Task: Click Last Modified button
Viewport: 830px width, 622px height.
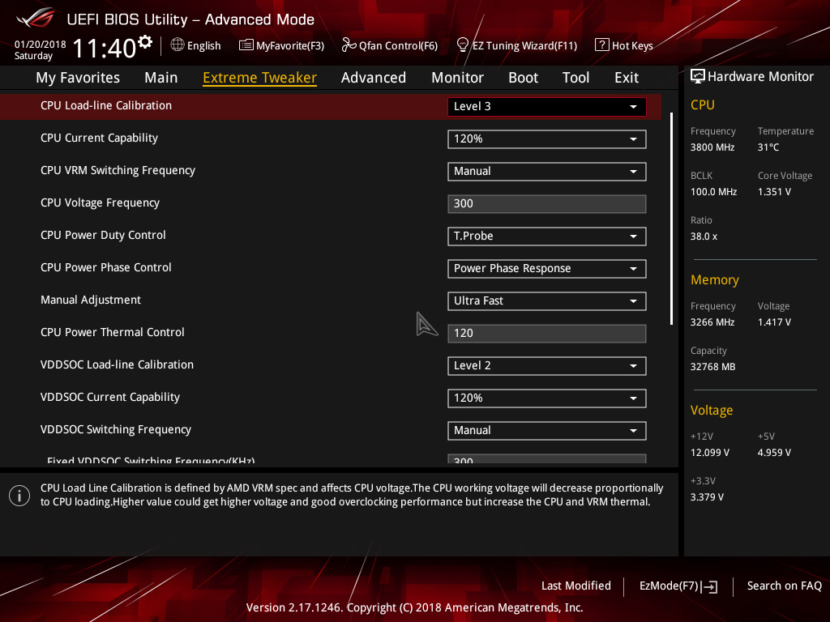Action: point(576,586)
